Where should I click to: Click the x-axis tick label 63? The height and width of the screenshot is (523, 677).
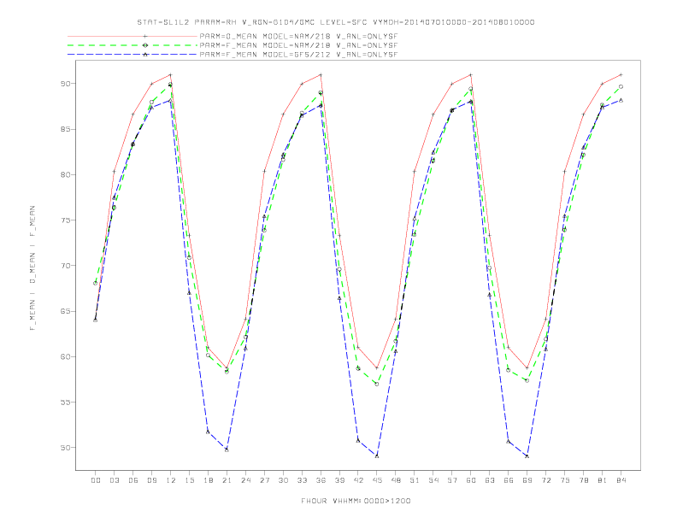pos(490,480)
